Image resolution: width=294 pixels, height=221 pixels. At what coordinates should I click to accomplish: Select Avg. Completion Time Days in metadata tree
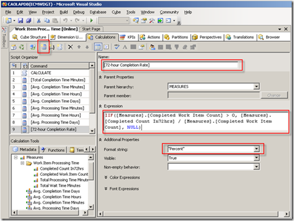point(57,191)
